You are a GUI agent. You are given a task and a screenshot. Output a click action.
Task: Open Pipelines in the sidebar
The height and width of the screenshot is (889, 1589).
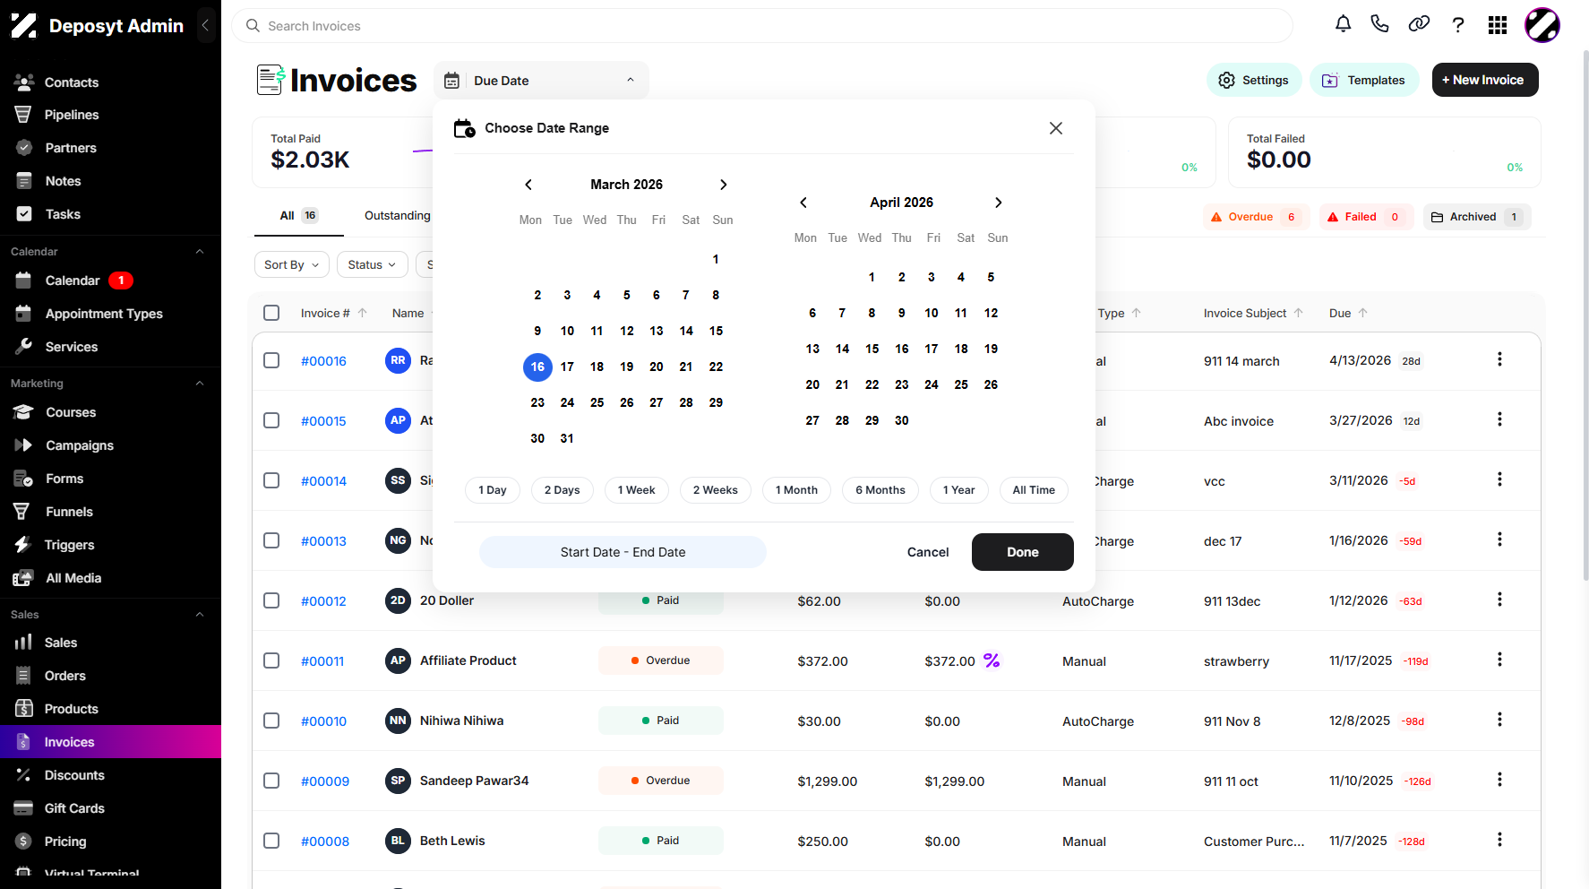72,115
